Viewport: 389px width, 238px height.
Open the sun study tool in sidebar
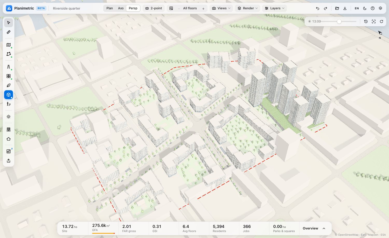pos(9,117)
